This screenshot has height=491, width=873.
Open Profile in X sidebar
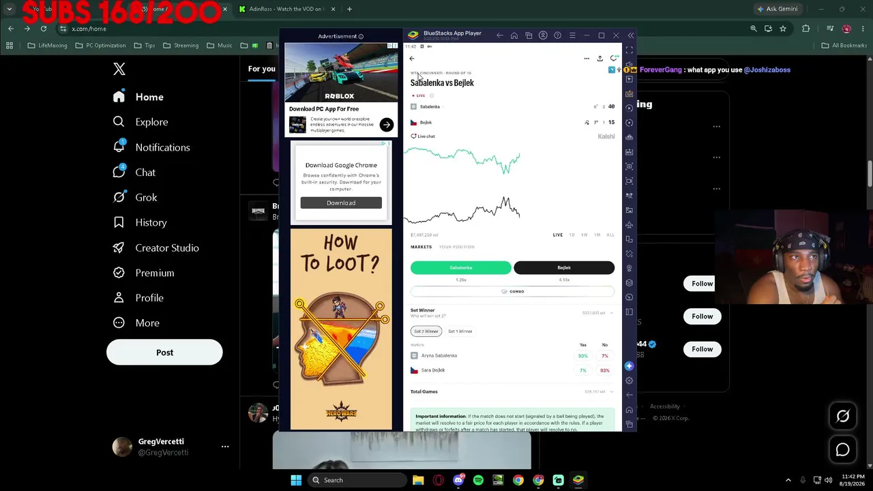(138, 298)
